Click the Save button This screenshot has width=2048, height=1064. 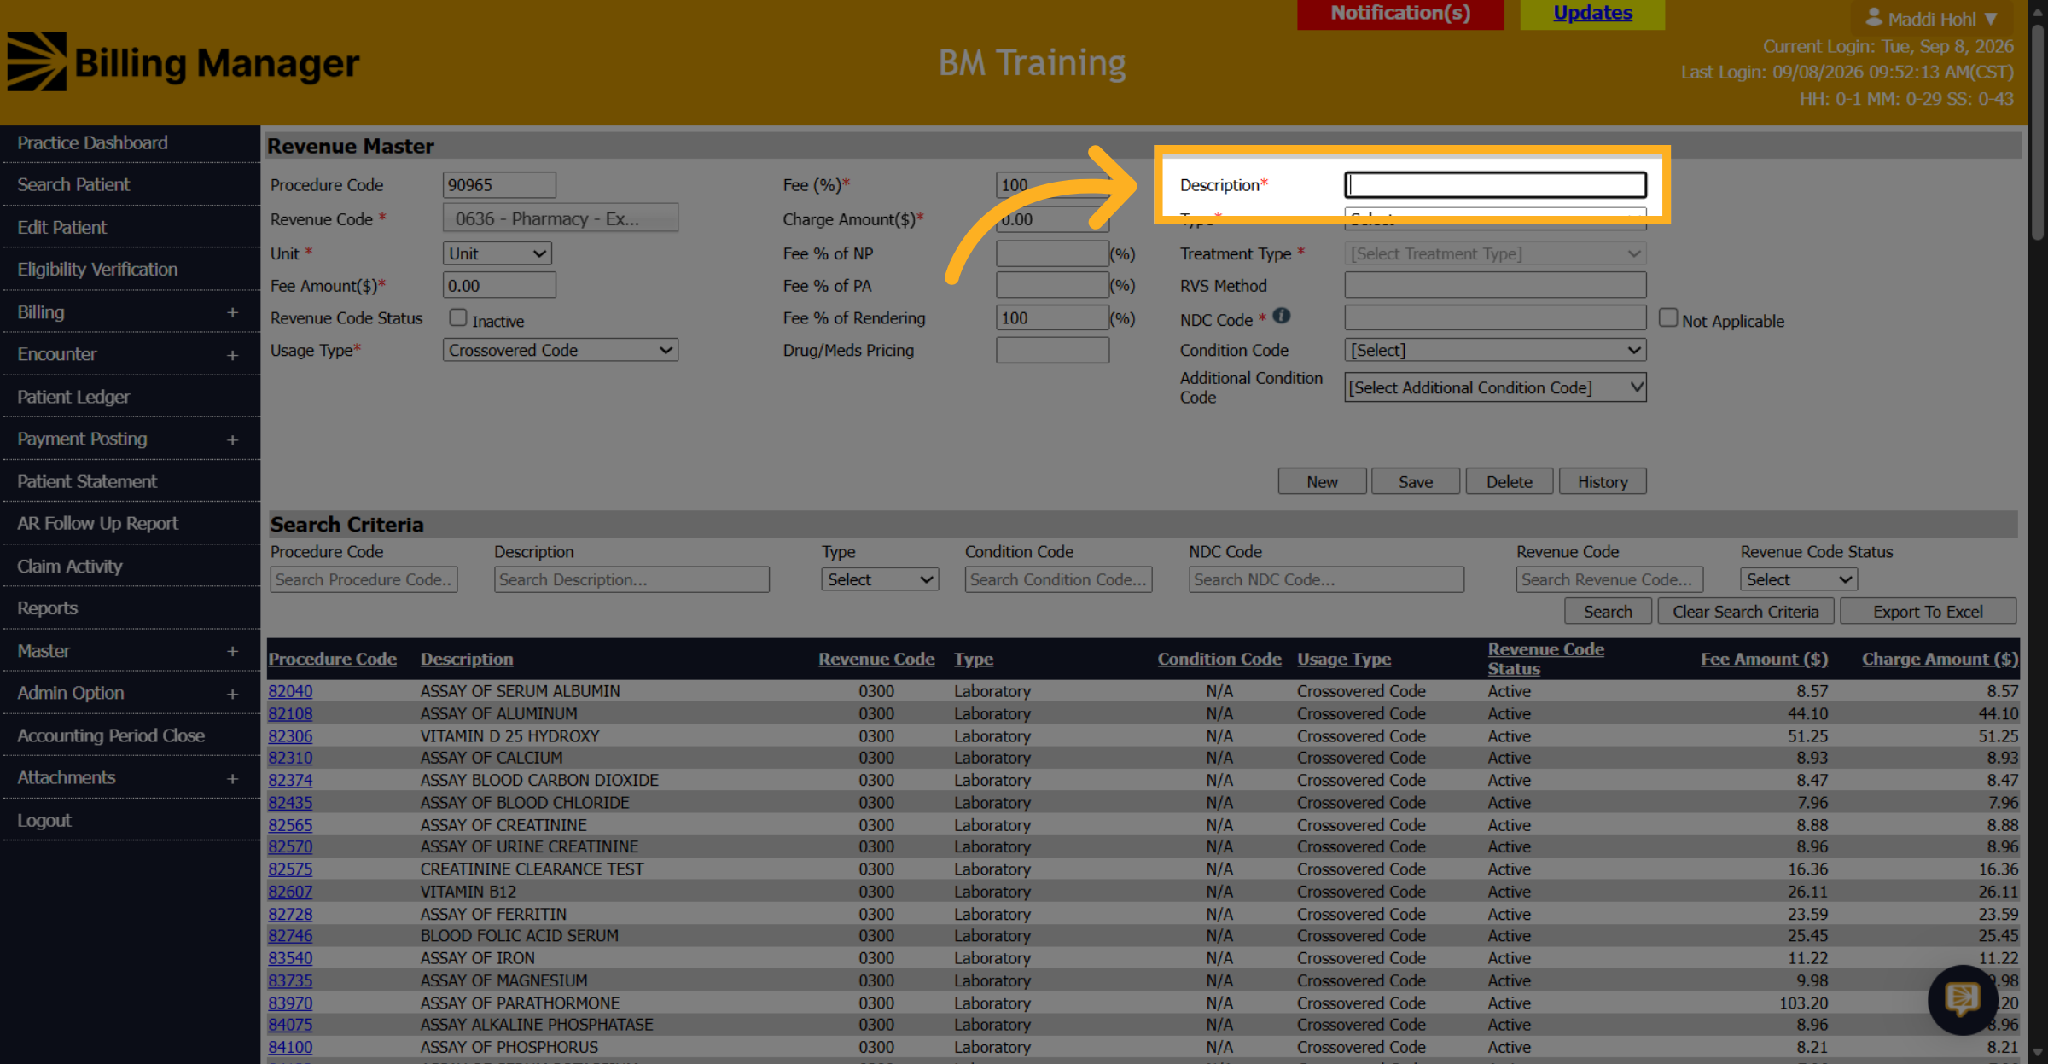pyautogui.click(x=1416, y=482)
